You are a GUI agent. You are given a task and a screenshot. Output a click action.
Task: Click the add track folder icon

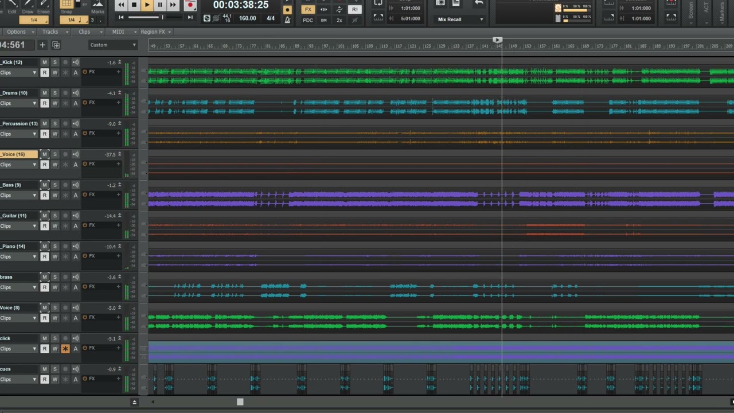[56, 45]
